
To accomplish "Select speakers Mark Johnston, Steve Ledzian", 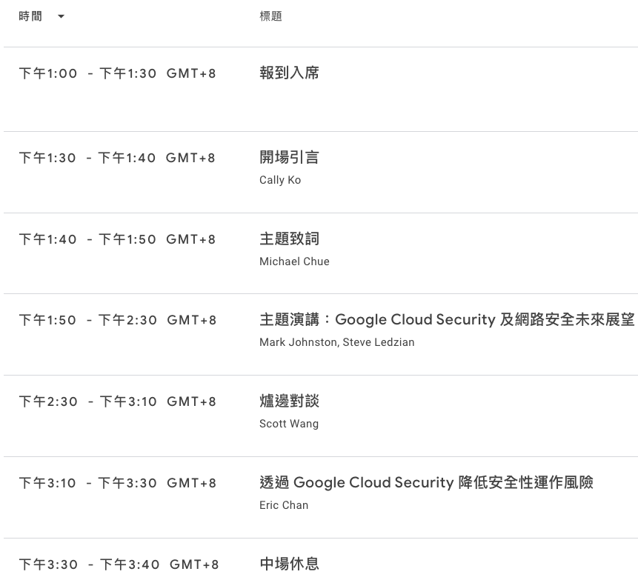I will (337, 342).
